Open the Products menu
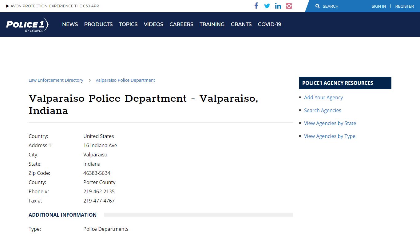420x236 pixels. (x=98, y=24)
